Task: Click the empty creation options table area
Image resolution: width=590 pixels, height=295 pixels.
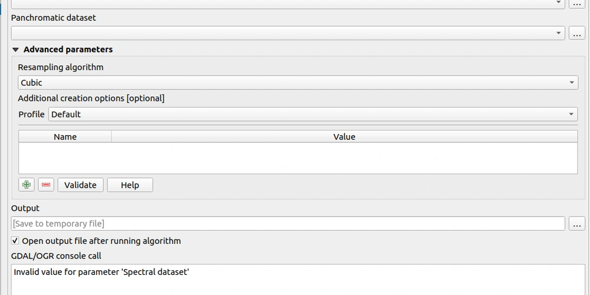Action: [298, 158]
